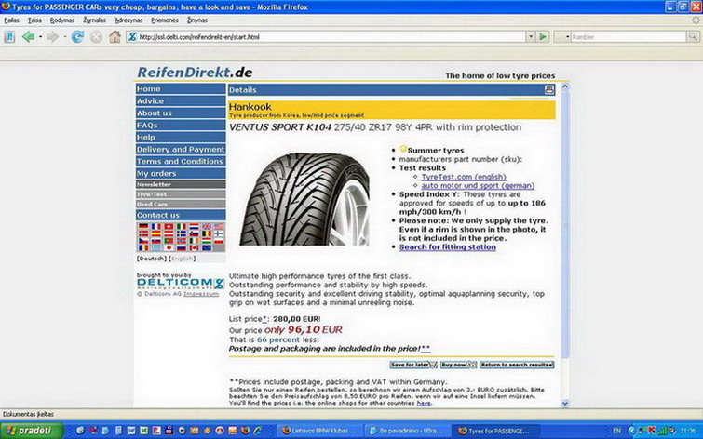The width and height of the screenshot is (703, 439).
Task: Open the Contact us sidebar link
Action: (x=181, y=215)
